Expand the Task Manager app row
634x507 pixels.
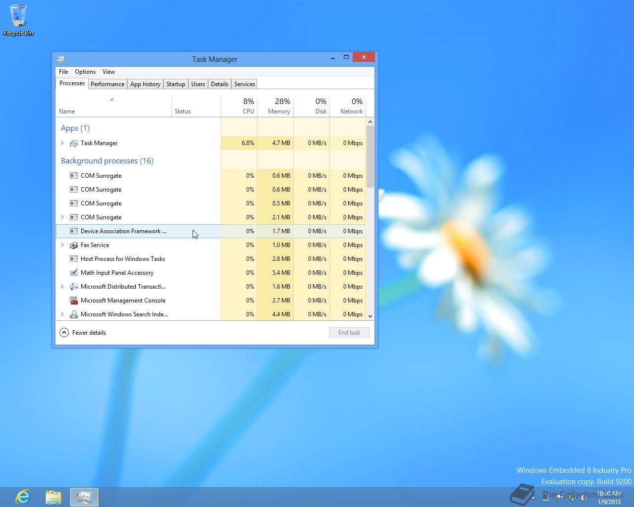62,143
